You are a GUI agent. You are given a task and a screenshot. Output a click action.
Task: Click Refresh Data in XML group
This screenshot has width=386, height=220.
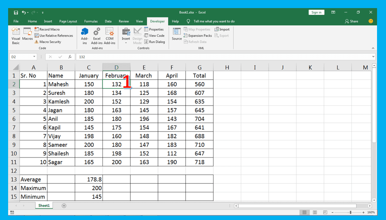click(x=195, y=42)
